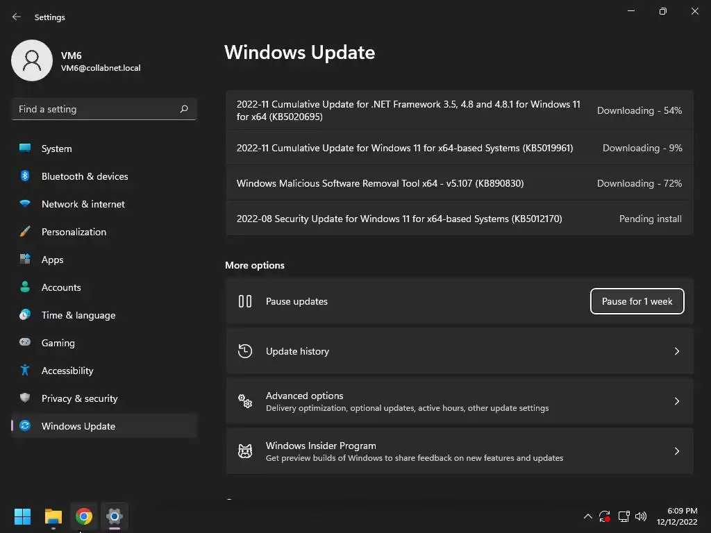Click the More options heading

tap(255, 265)
